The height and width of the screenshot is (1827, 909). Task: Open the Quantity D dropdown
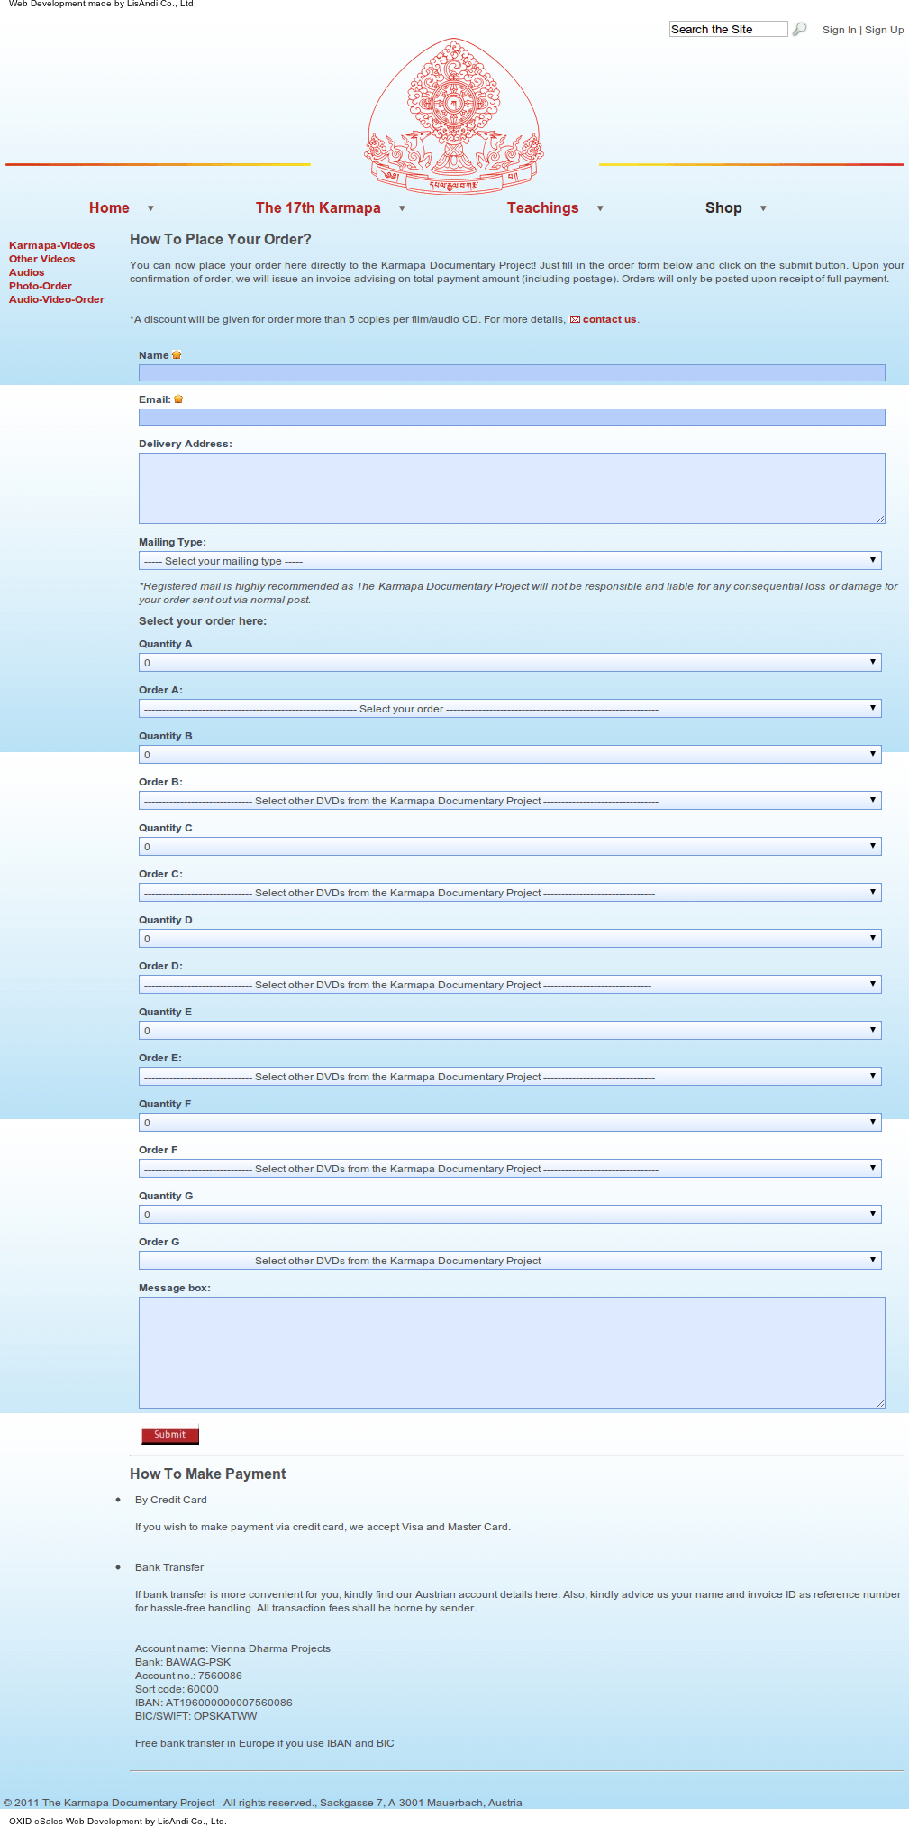(510, 939)
